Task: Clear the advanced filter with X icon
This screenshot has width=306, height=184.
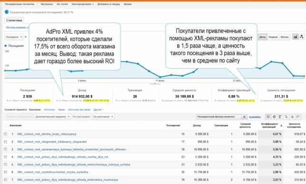Action: coord(244,117)
